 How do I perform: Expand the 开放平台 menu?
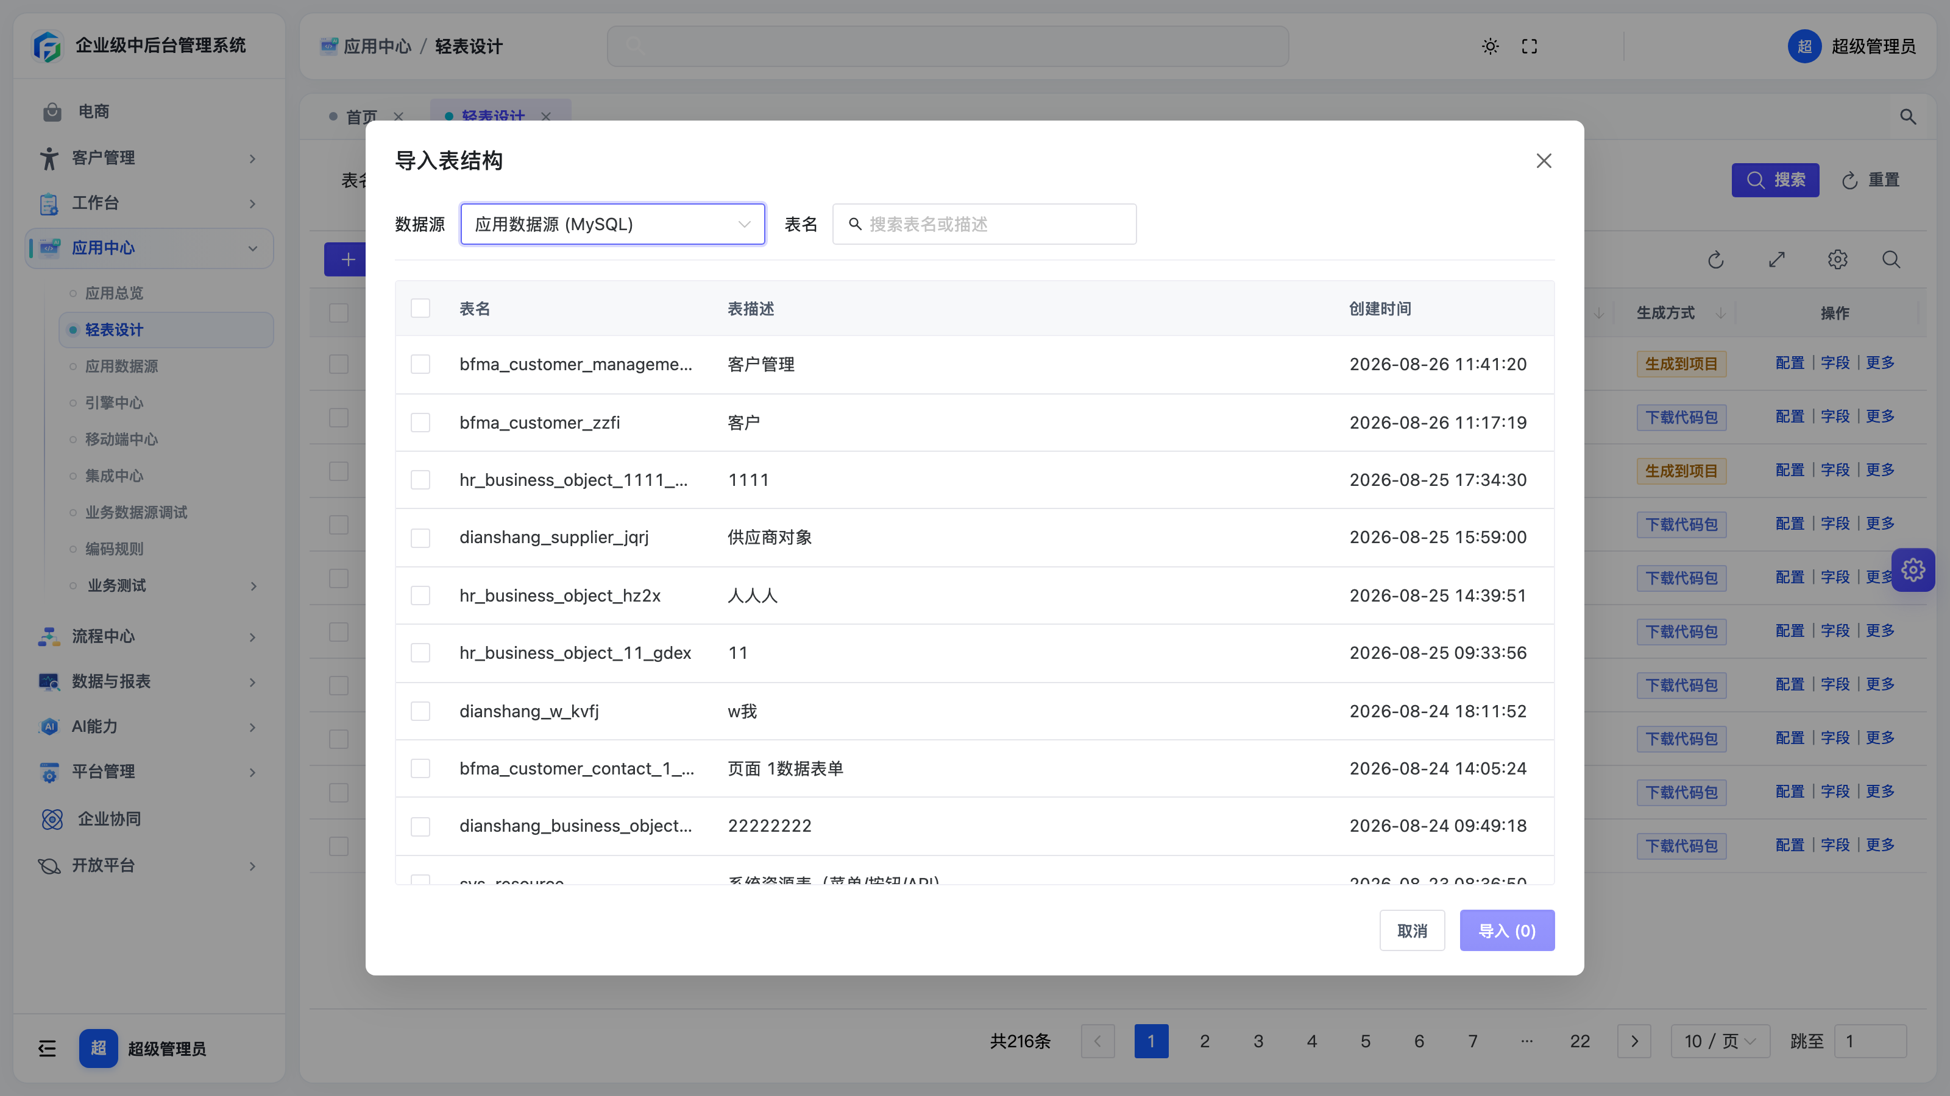[149, 865]
